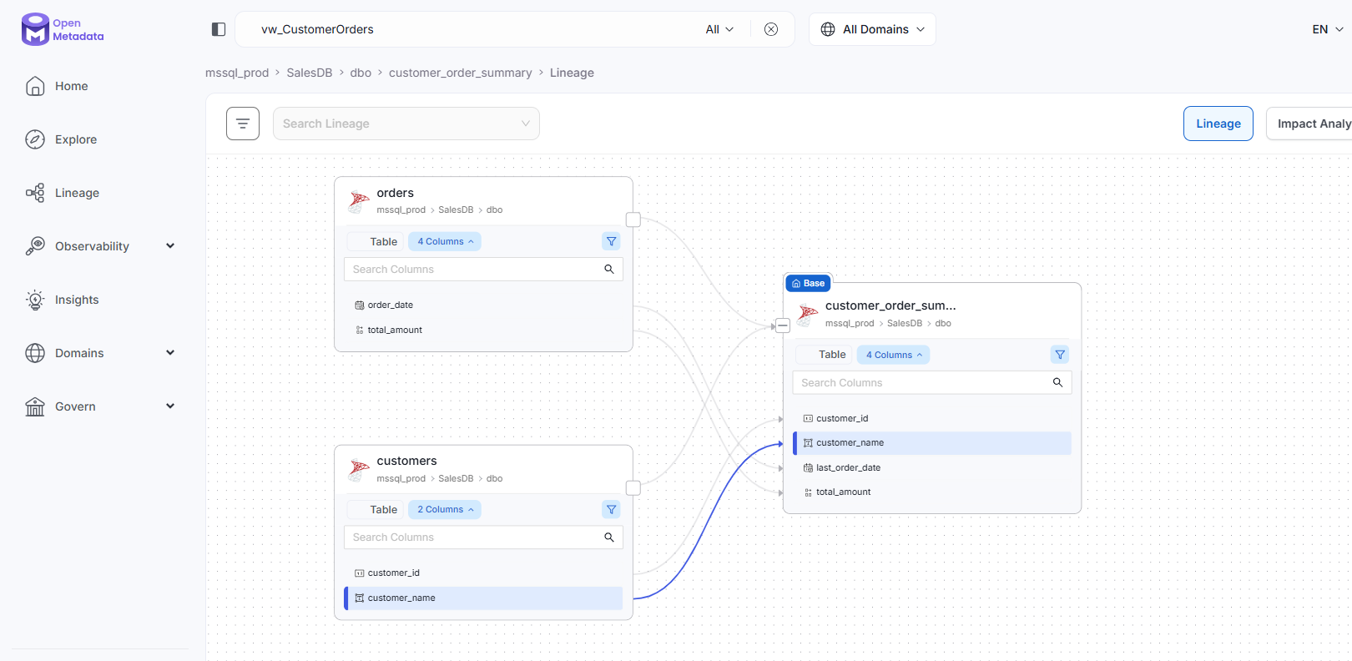Collapse the orders 4 Columns toggle
The image size is (1352, 661).
(x=445, y=241)
